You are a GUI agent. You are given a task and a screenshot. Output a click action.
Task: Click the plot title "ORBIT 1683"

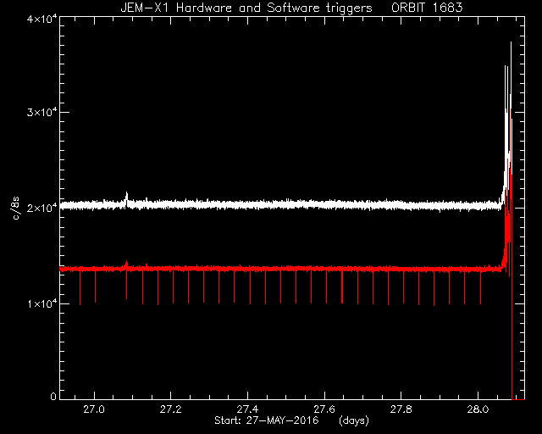point(427,8)
